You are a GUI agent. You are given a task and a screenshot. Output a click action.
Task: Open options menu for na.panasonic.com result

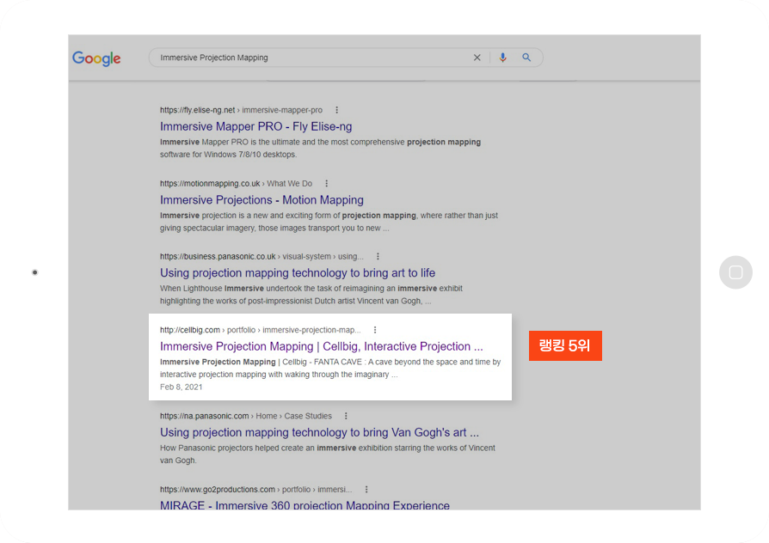346,416
